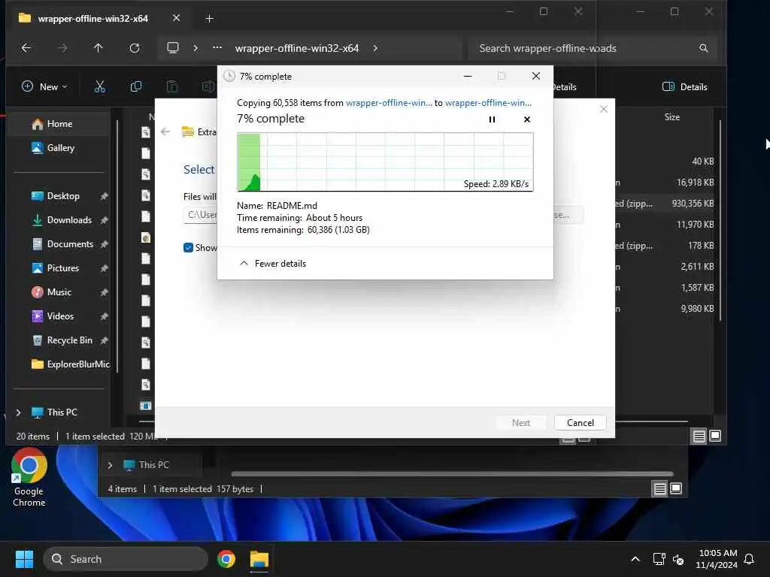The image size is (770, 577).
Task: Click the Paste icon in the toolbar
Action: (172, 87)
